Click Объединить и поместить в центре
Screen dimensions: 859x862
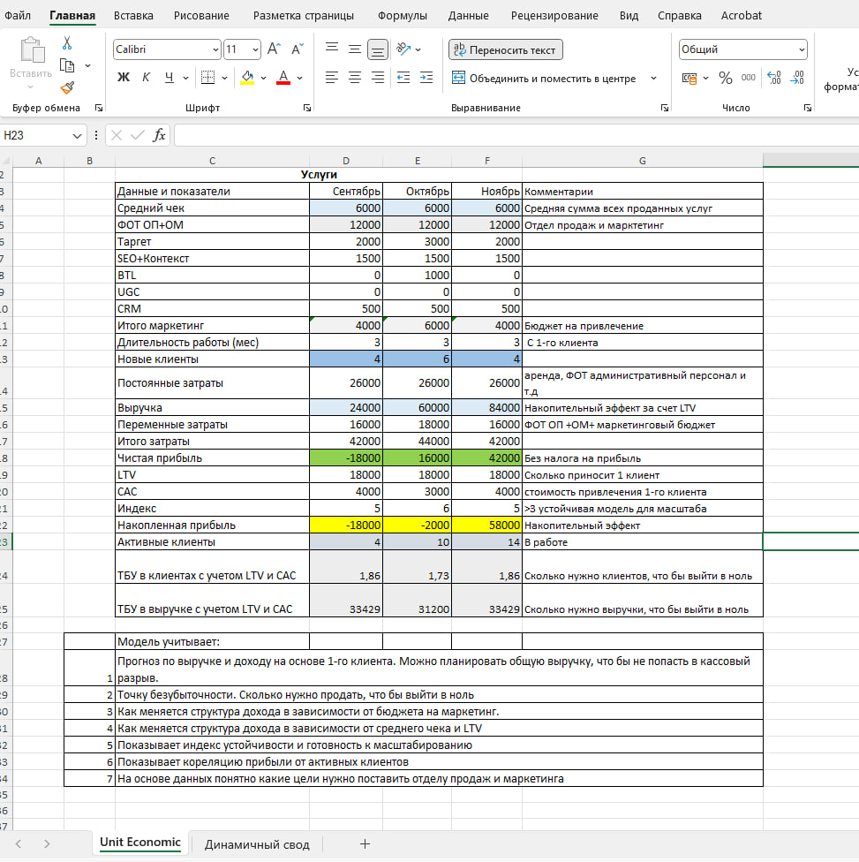point(552,79)
